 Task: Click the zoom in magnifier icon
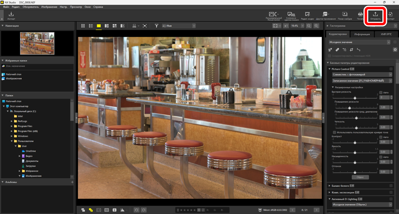tap(316, 26)
